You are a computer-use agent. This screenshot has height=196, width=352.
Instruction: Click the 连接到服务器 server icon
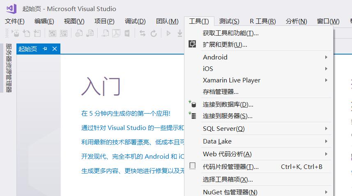point(192,115)
